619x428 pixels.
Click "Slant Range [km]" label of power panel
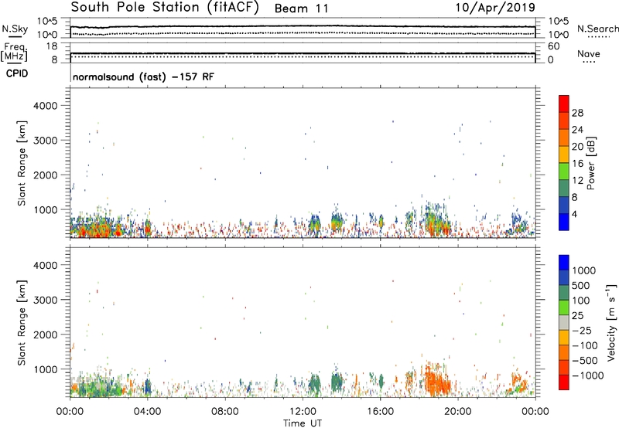[22, 163]
